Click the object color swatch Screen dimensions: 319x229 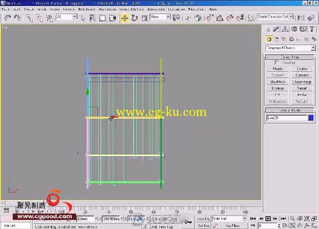(x=311, y=118)
